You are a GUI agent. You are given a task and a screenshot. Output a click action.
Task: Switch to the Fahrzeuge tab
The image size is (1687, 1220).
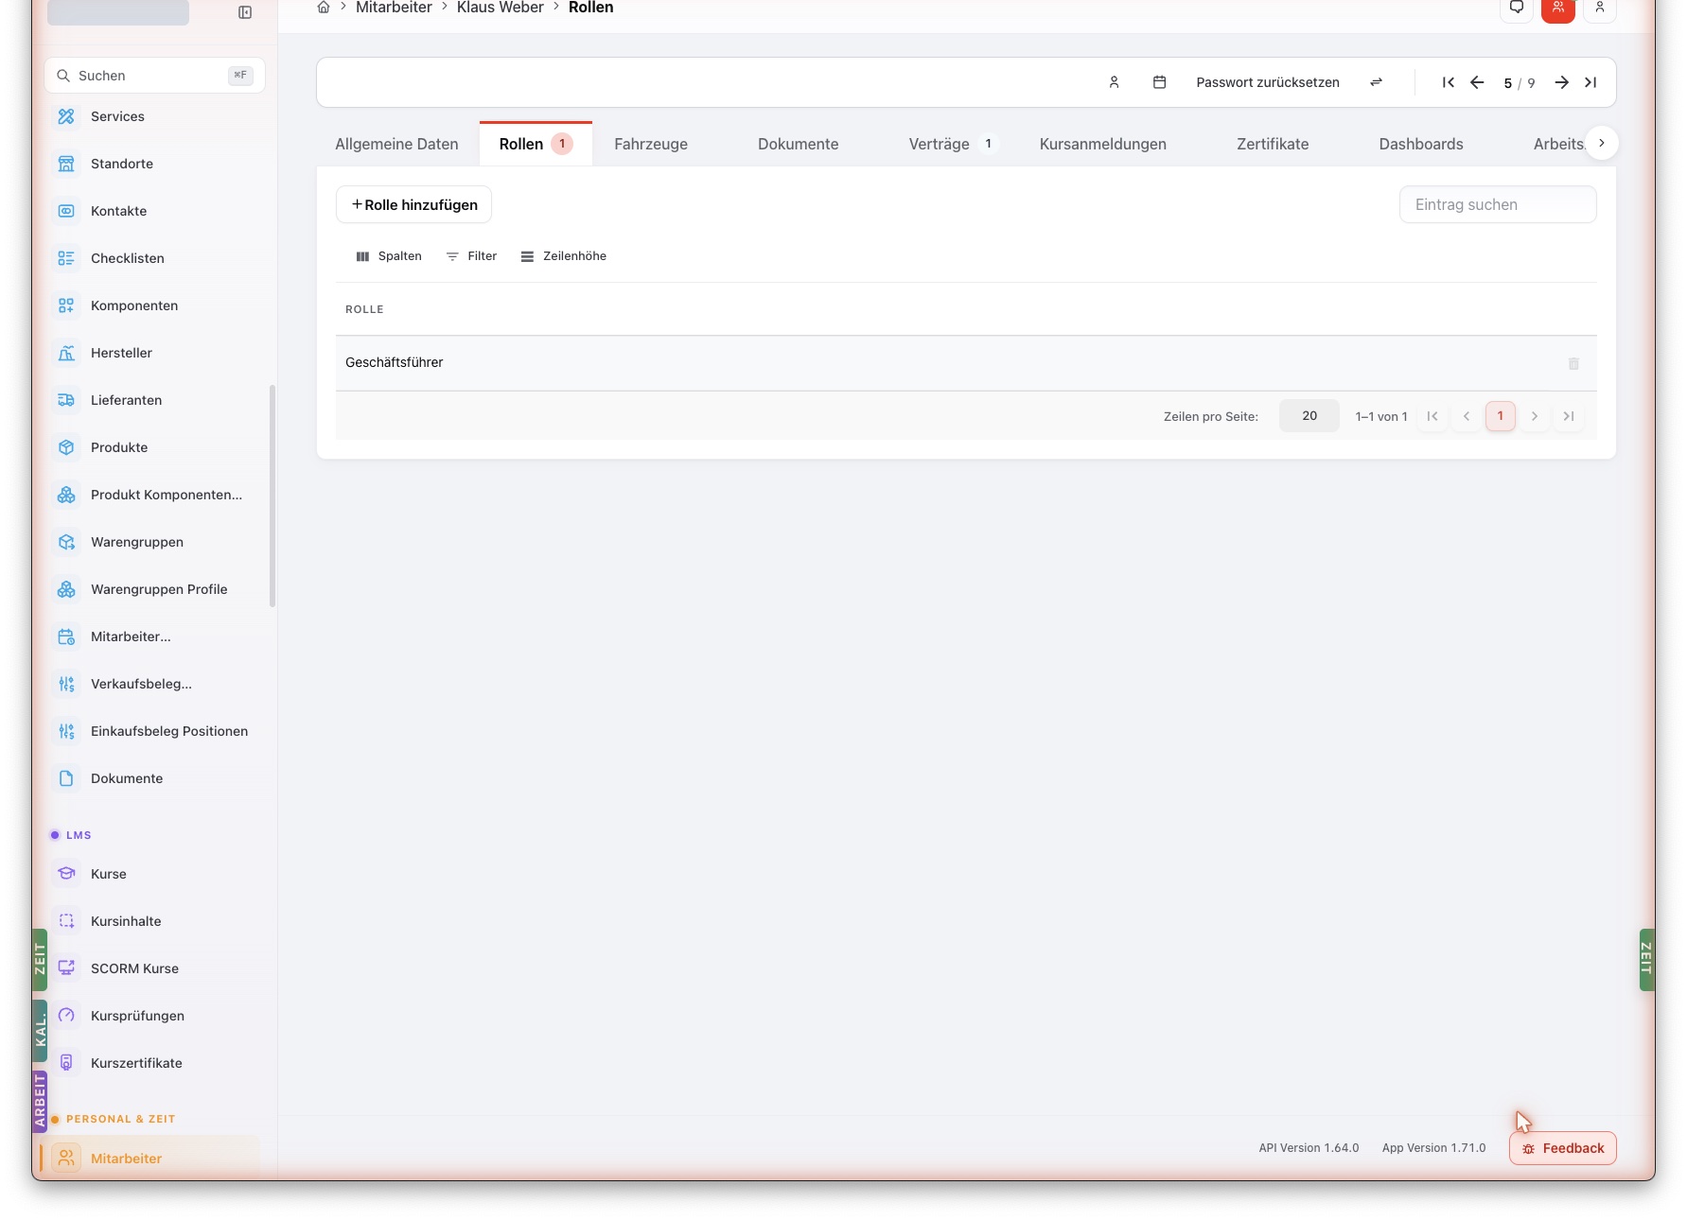(x=651, y=144)
